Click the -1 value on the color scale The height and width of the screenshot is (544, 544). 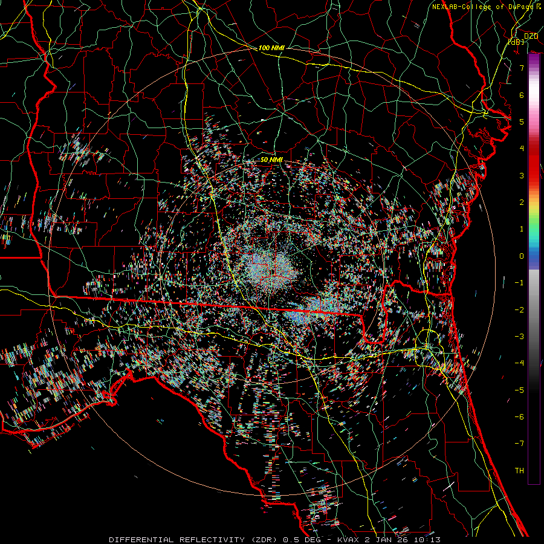(519, 283)
